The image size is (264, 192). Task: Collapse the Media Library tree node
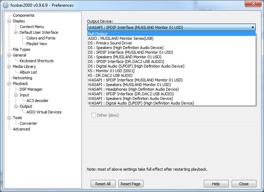pyautogui.click(x=9, y=66)
